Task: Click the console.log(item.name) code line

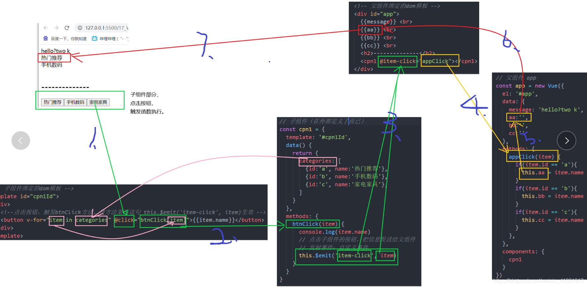Action: pos(334,232)
